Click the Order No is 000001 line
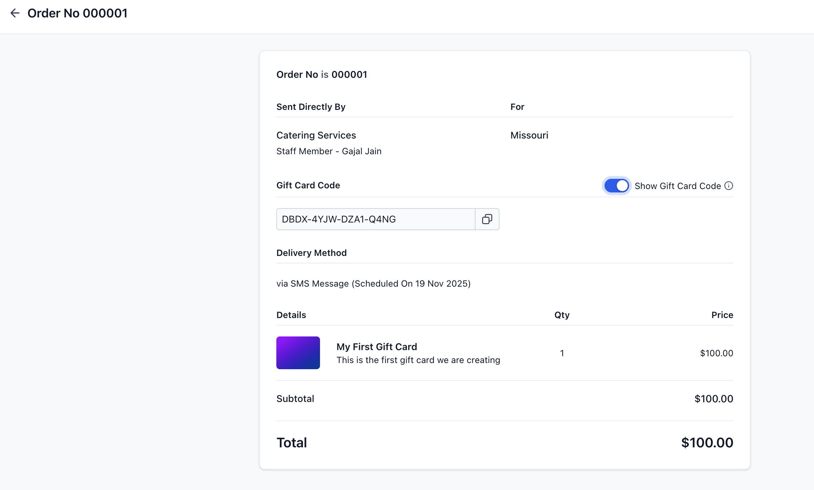This screenshot has width=814, height=490. point(321,74)
